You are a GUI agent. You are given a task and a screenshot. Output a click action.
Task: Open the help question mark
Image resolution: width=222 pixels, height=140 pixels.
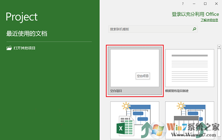[x=183, y=4]
